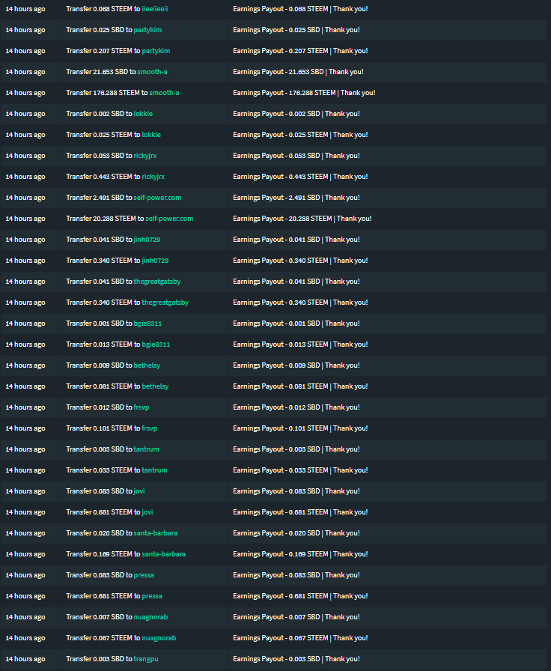
Task: Open santa-barbara link in 0.169 STEEM transfer
Action: tap(164, 554)
